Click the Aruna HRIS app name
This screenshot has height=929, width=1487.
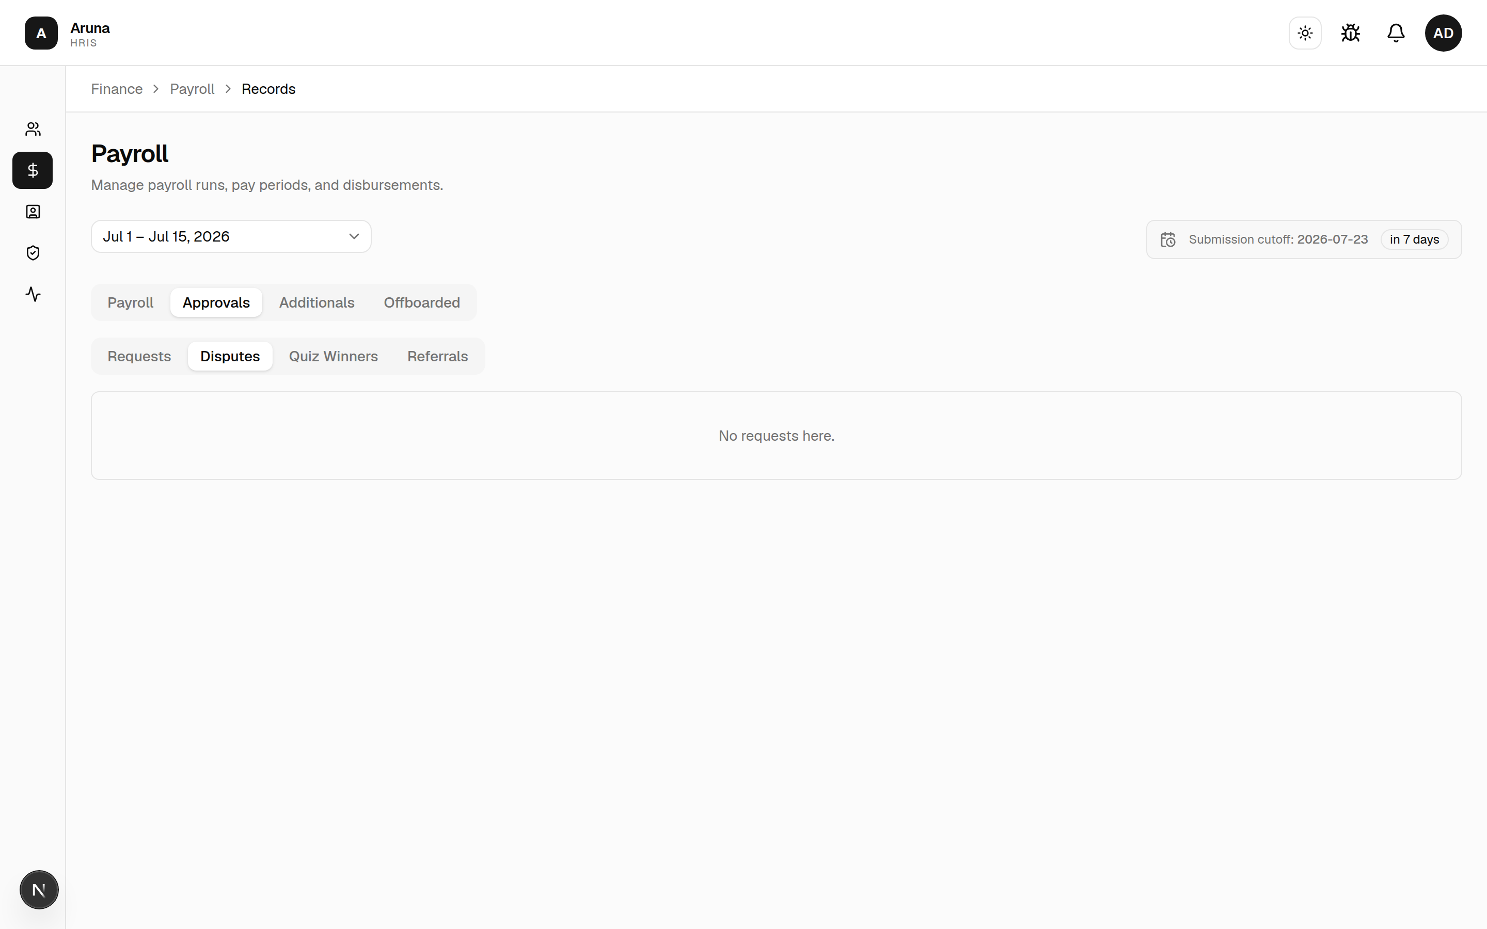pos(90,35)
